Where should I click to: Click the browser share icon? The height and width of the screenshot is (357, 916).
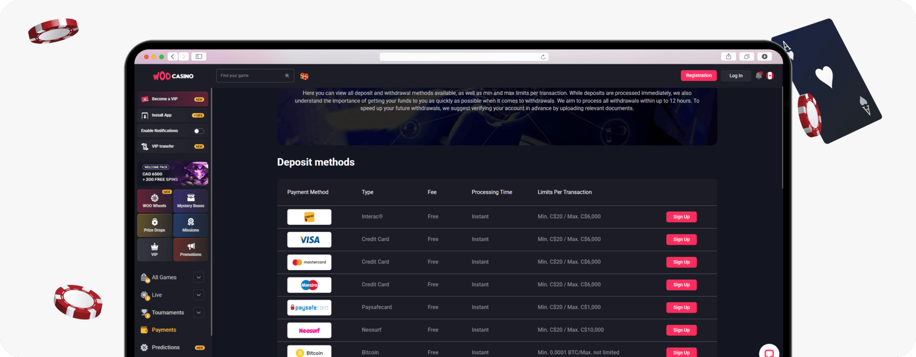(728, 56)
